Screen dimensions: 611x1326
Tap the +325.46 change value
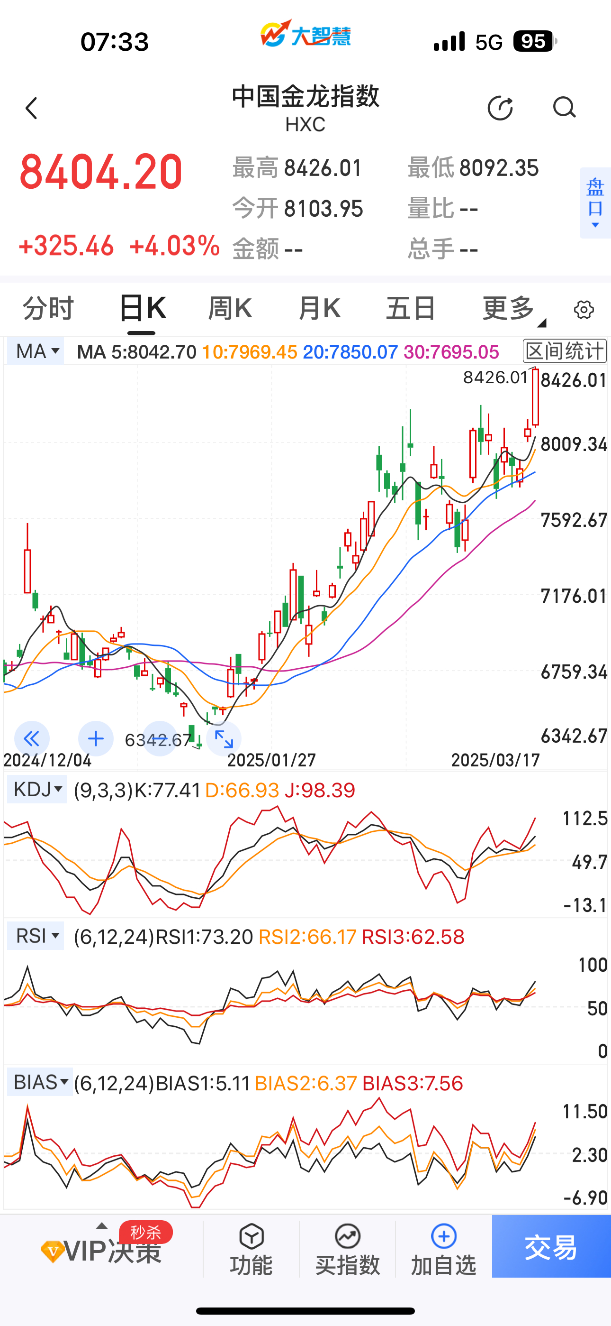66,246
